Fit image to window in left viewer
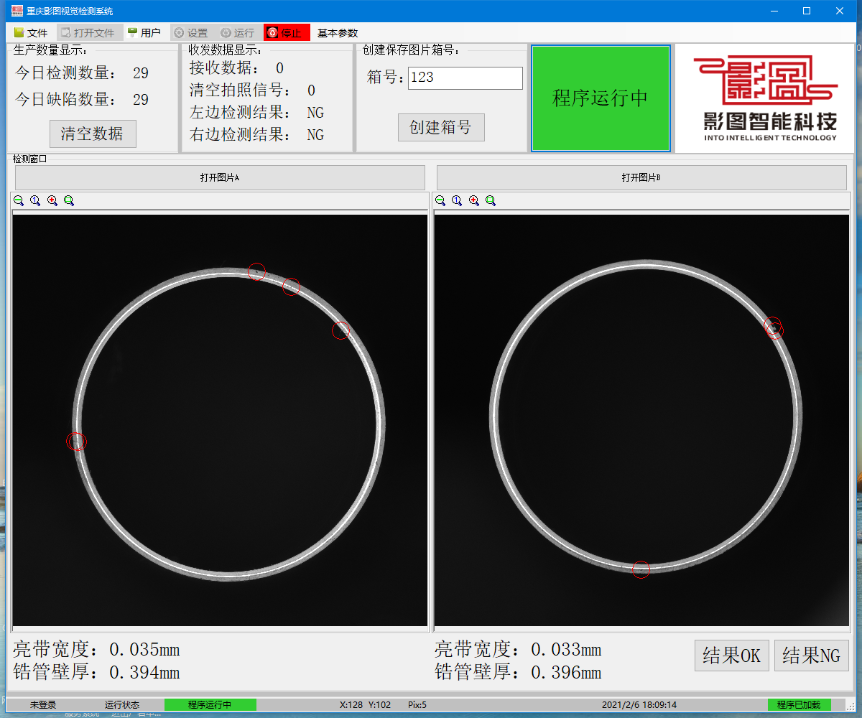 pyautogui.click(x=69, y=201)
